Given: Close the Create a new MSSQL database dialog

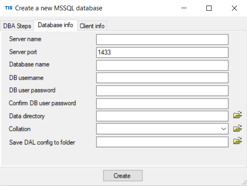Looking at the screenshot, I should (x=234, y=8).
